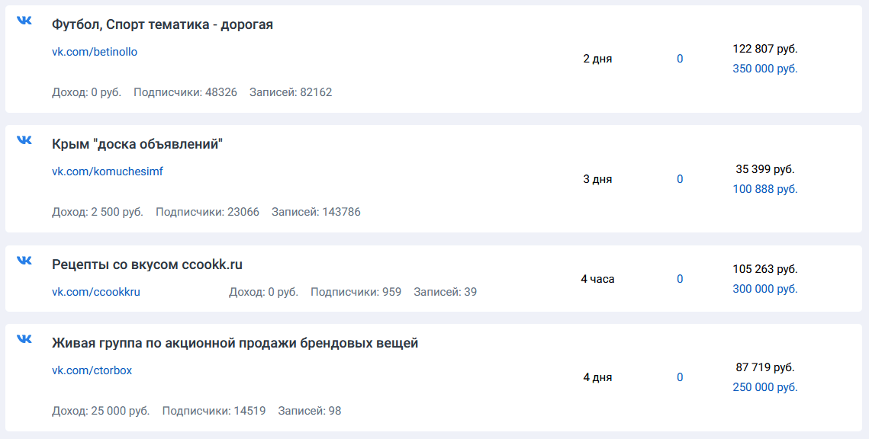This screenshot has width=869, height=439.
Task: Open Рецепты со вкусом ccookk.ru listing
Action: 146,264
